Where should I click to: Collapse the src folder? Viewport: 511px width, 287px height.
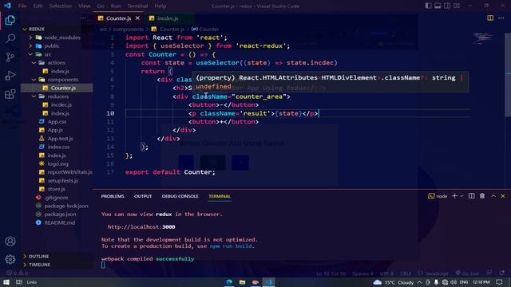pyautogui.click(x=30, y=54)
